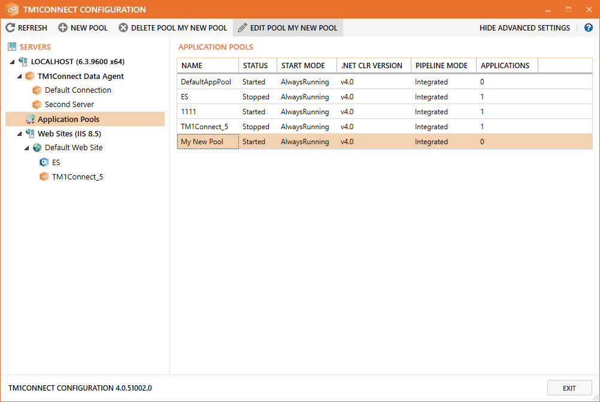Click the TM1Connect app logo in title bar
Screen dimensions: 600x402
[x=11, y=9]
